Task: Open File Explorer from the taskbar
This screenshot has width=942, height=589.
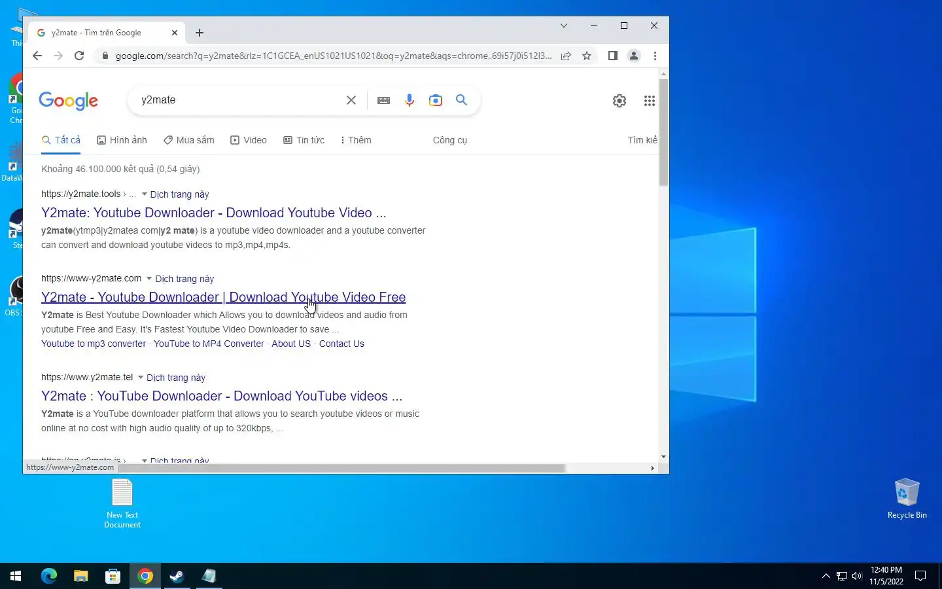Action: click(80, 576)
